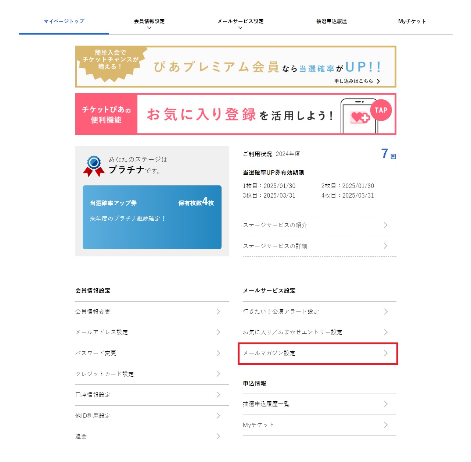
Task: Go to 行きたい！公演アラート設定
Action: coord(319,312)
